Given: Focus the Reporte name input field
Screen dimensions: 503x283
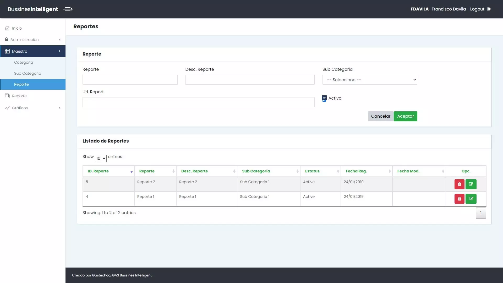Looking at the screenshot, I should tap(130, 80).
